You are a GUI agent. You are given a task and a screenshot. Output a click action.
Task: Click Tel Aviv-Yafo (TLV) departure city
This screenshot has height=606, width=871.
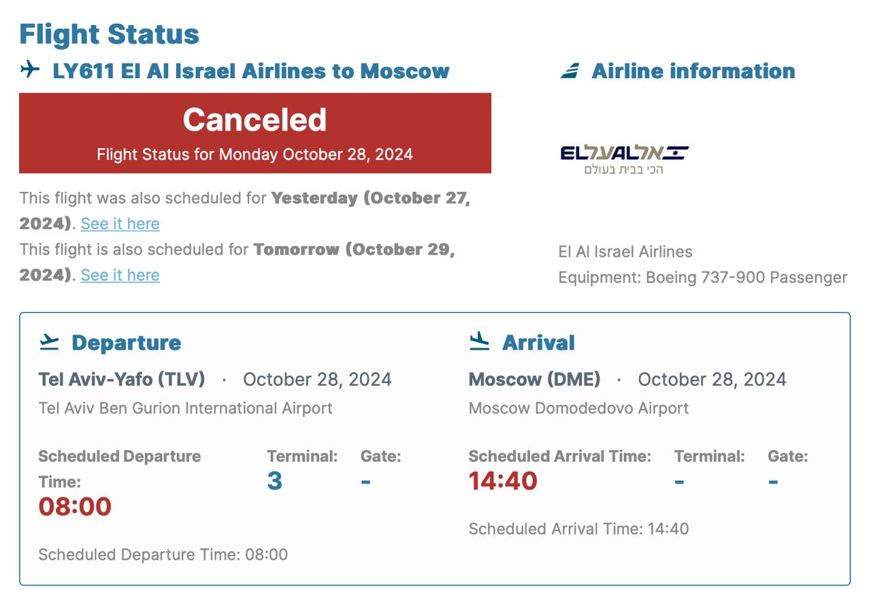click(x=122, y=380)
